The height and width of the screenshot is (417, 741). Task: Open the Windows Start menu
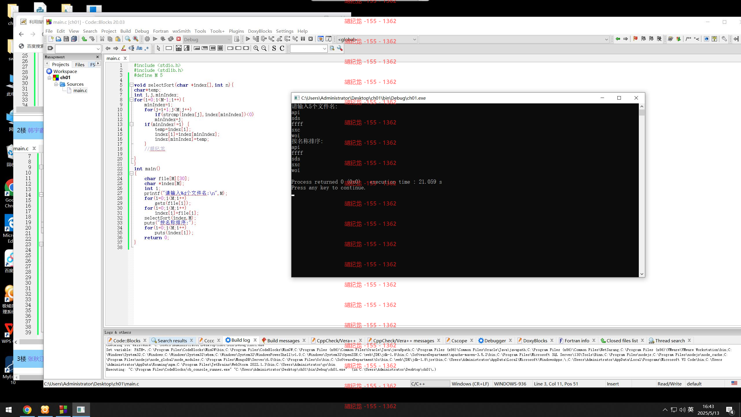click(9, 409)
